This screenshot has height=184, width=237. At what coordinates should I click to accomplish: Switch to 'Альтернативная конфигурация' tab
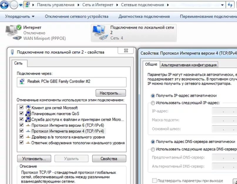coord(189,65)
